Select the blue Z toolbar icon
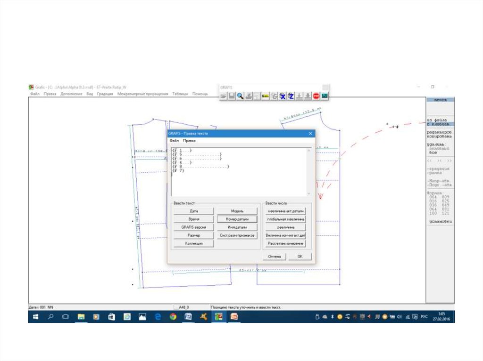Viewport: 483px width, 361px height. point(291,96)
